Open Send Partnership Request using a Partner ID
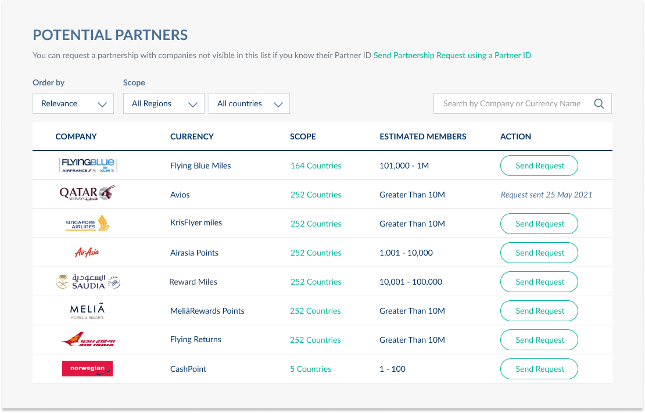Image resolution: width=645 pixels, height=413 pixels. [452, 55]
